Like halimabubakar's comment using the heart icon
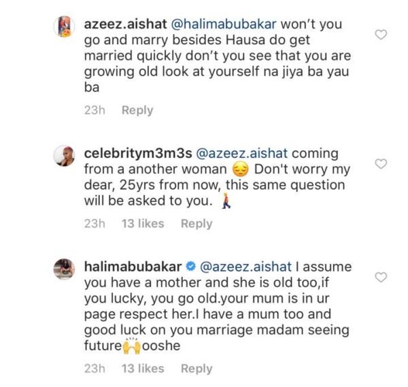Viewport: 408px width, 387px height. 381,277
